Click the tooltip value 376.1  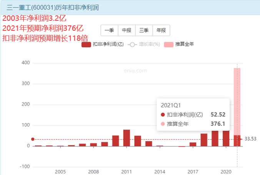[x=218, y=124]
